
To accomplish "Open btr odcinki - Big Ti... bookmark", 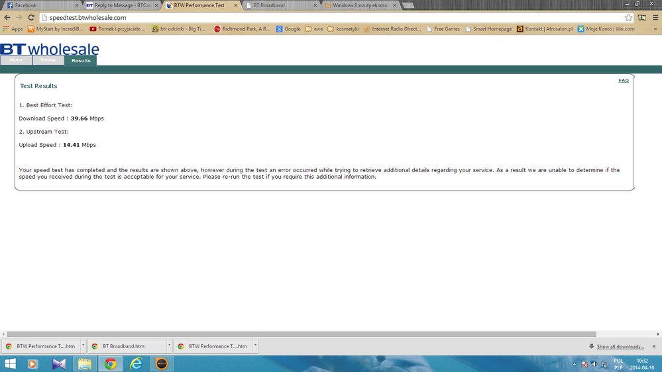I will pos(179,29).
